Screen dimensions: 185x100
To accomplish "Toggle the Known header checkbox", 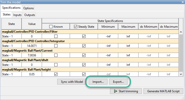I will pos(51,26).
